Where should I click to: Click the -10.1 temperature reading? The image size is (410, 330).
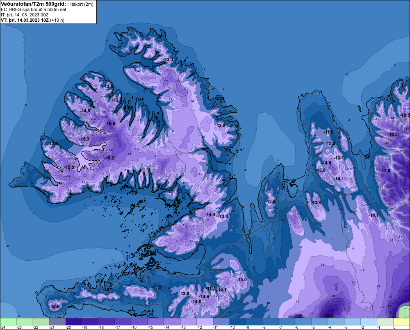(x=108, y=289)
